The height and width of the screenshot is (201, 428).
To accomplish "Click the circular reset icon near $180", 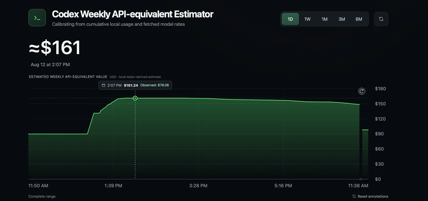I will pyautogui.click(x=362, y=91).
